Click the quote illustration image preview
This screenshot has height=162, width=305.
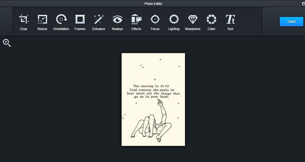click(153, 100)
